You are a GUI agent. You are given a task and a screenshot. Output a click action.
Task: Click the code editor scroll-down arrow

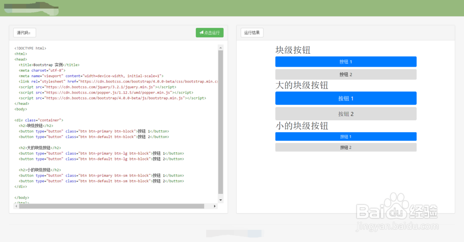click(x=220, y=200)
